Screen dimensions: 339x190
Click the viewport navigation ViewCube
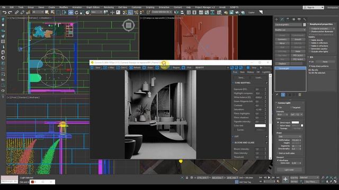(x=129, y=25)
